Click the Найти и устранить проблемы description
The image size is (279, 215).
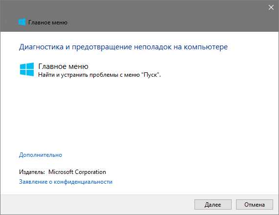click(x=100, y=75)
